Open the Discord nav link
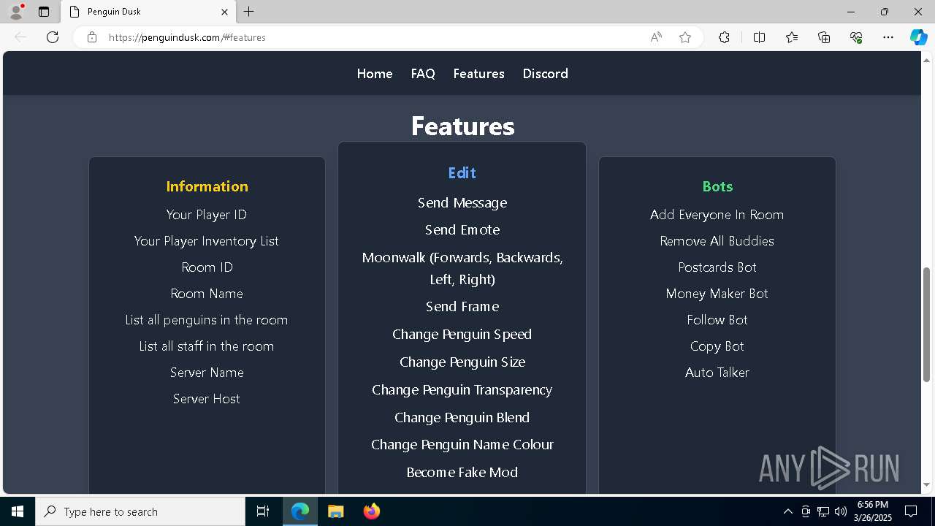The height and width of the screenshot is (526, 935). click(x=545, y=74)
